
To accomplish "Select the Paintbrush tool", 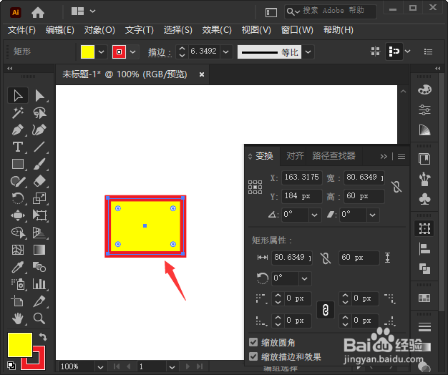I will 39,164.
